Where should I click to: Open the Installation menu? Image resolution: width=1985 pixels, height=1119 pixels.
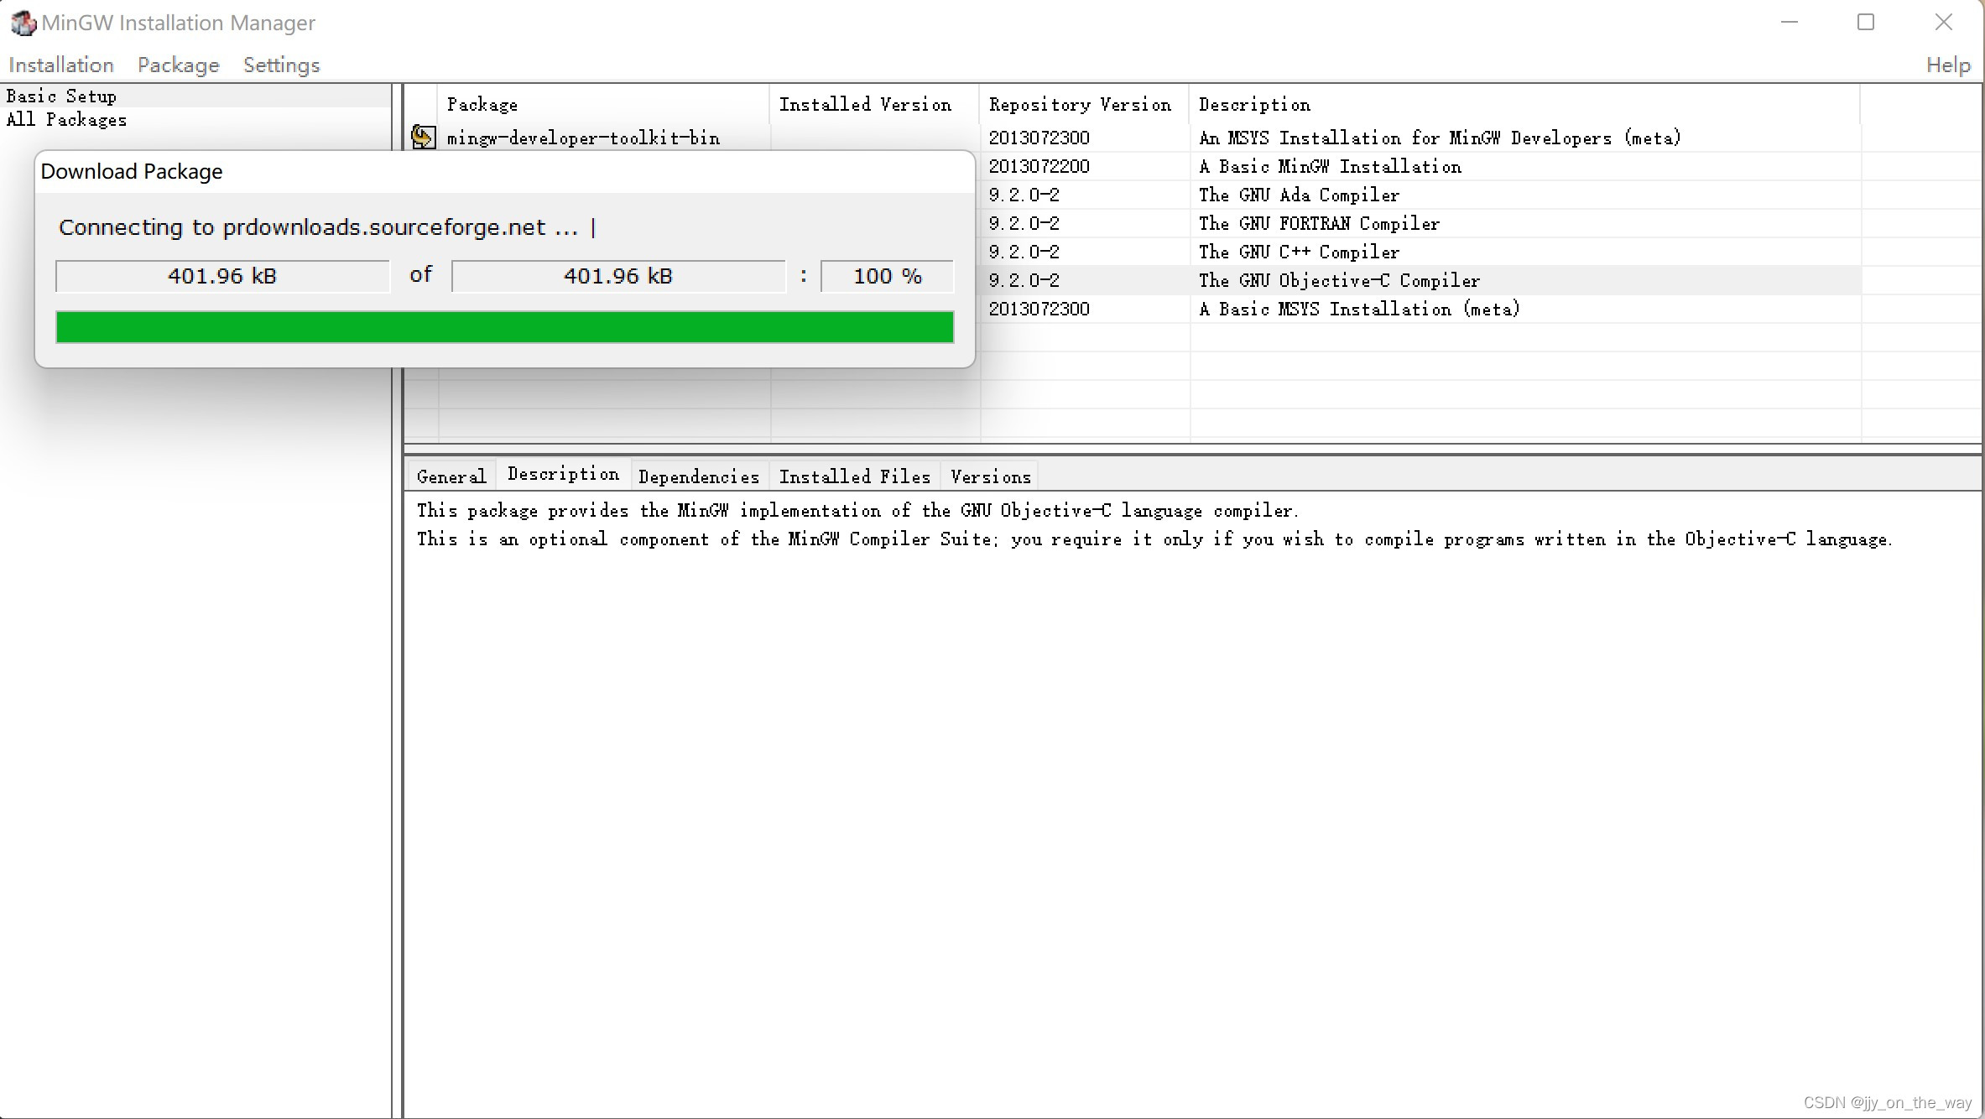[x=60, y=65]
